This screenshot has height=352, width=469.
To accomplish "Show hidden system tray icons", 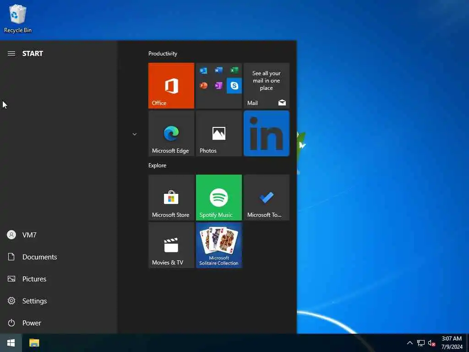I will pos(410,343).
